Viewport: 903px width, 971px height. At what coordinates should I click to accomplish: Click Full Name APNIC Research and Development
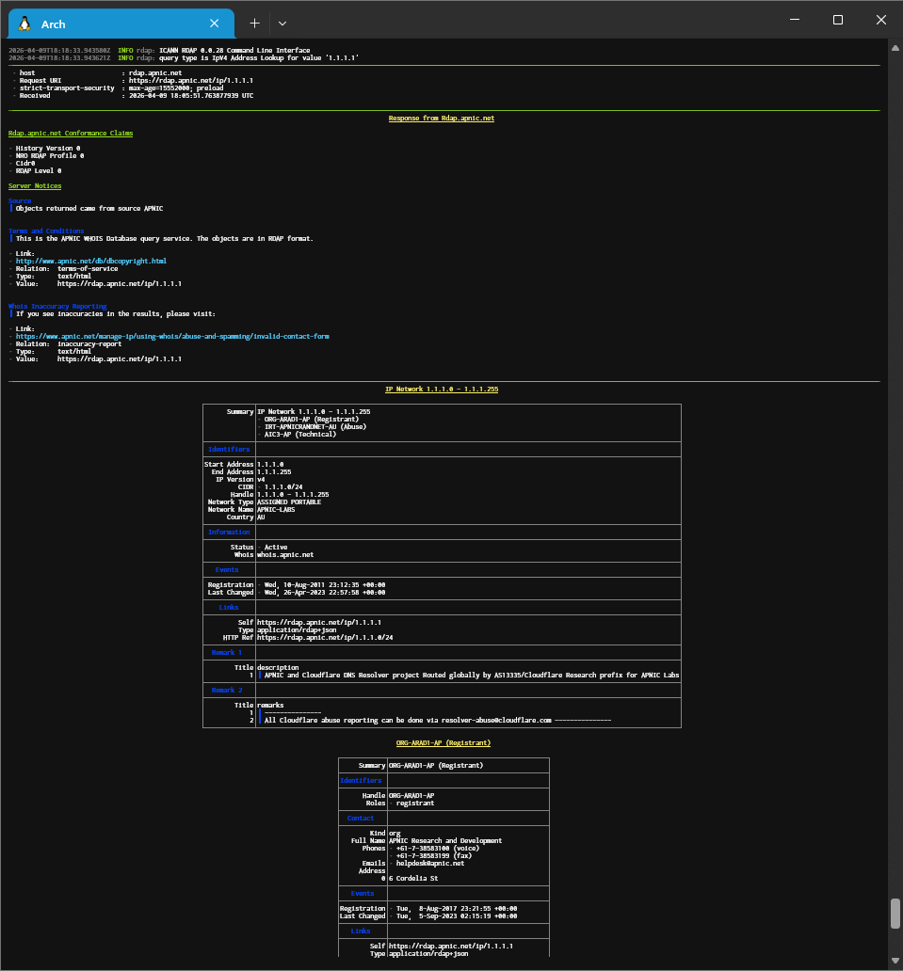[445, 841]
